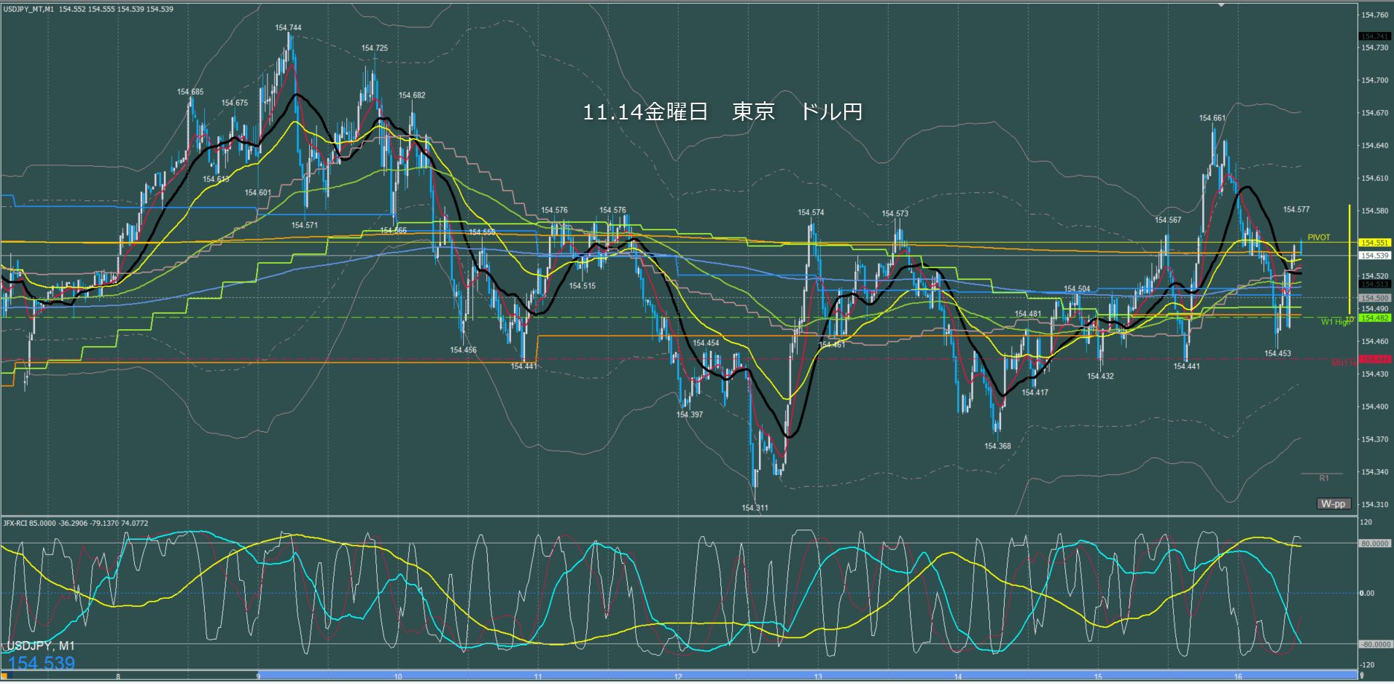Viewport: 1394px width, 684px height.
Task: Click the gray R1 level label
Action: [1324, 478]
